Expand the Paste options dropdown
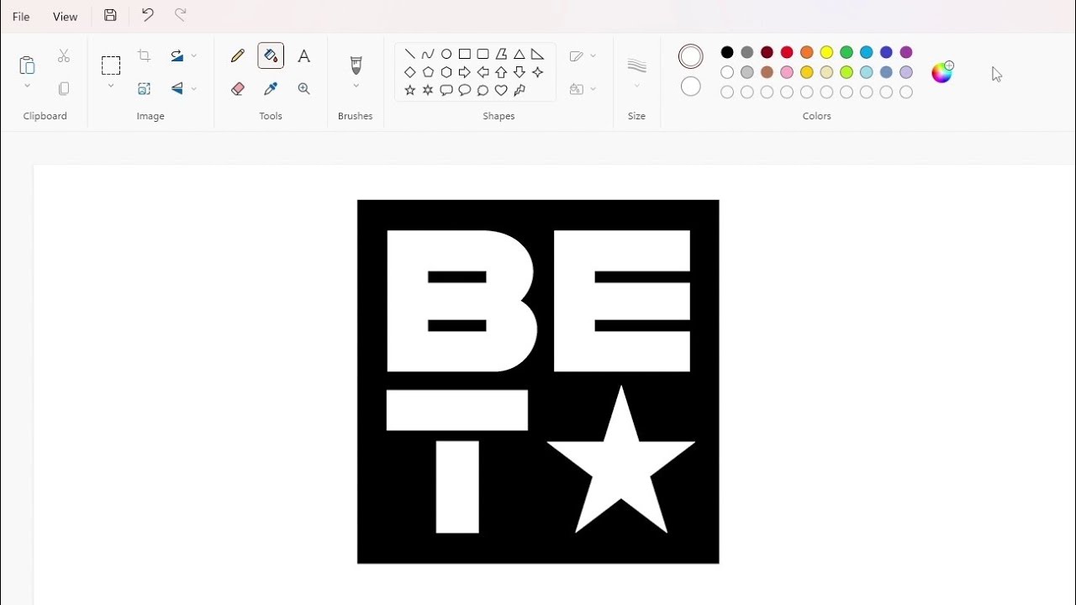The width and height of the screenshot is (1076, 605). pyautogui.click(x=27, y=86)
